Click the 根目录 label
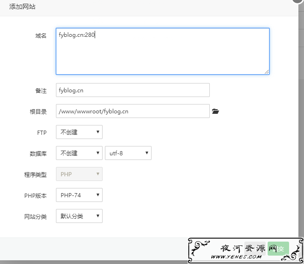 tap(38, 112)
